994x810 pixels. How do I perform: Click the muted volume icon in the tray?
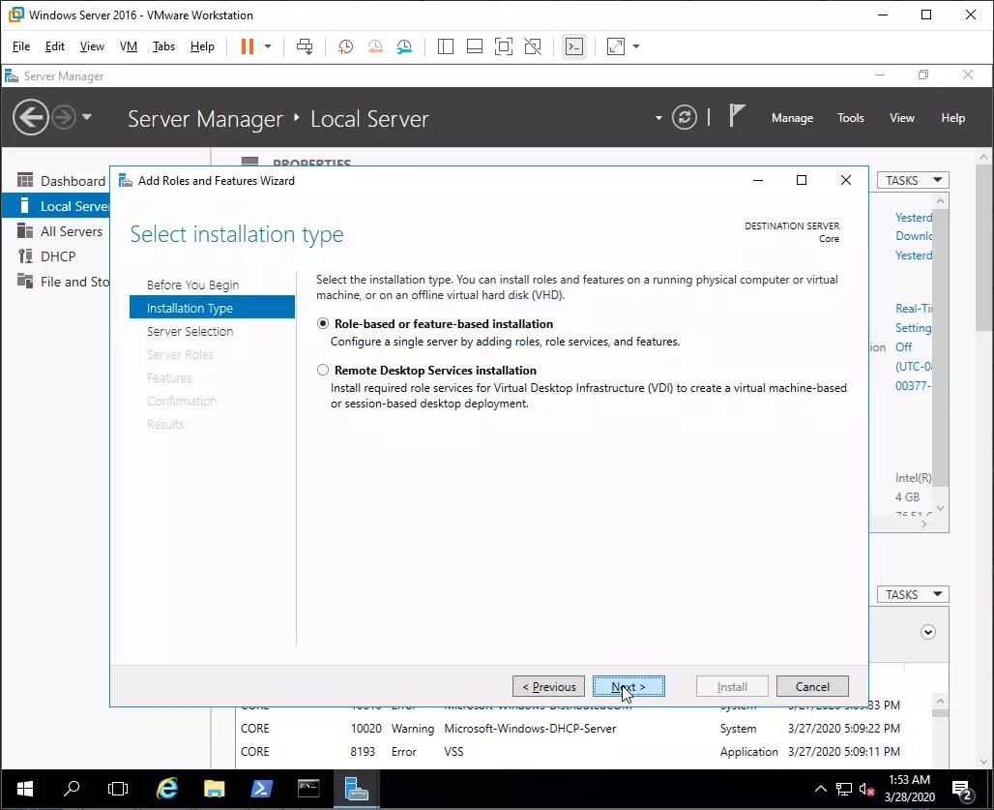(866, 789)
